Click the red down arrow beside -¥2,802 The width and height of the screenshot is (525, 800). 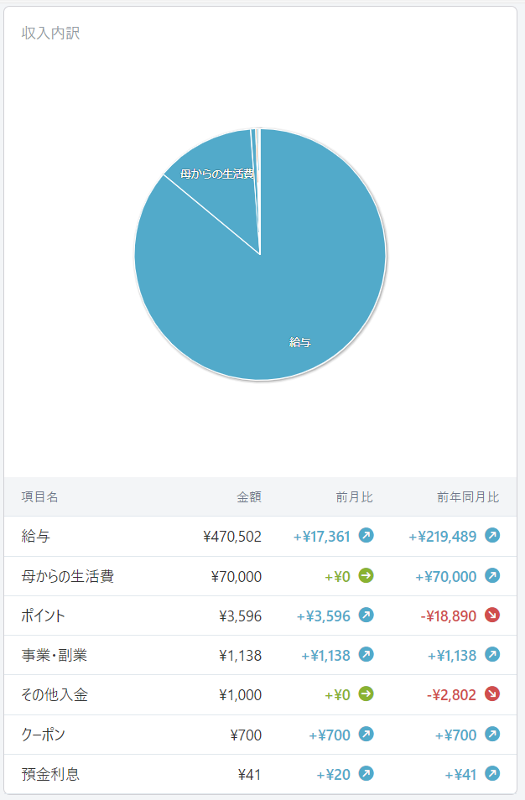point(491,694)
